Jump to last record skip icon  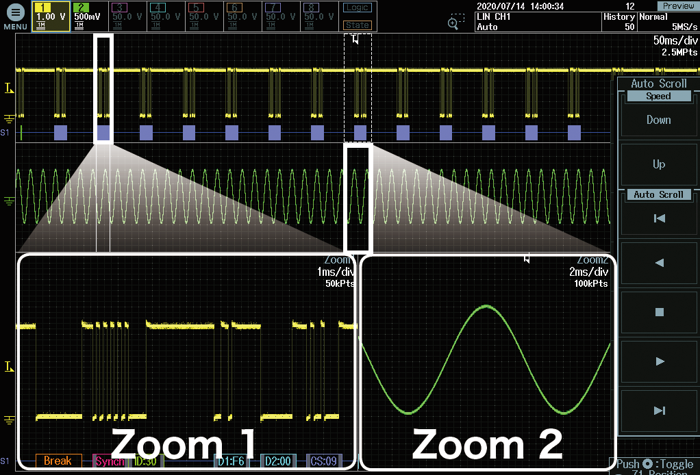click(659, 411)
